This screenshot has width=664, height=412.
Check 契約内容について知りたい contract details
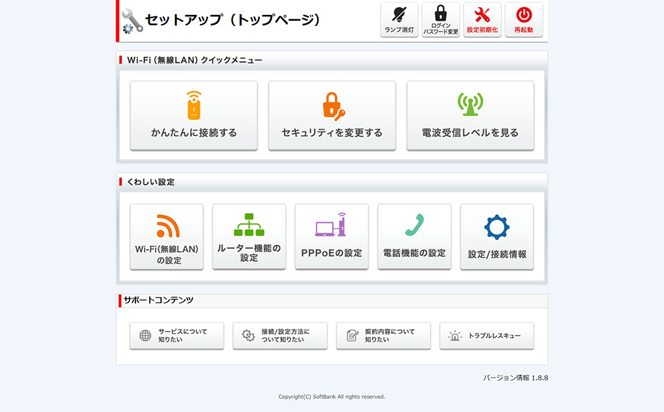click(x=383, y=336)
